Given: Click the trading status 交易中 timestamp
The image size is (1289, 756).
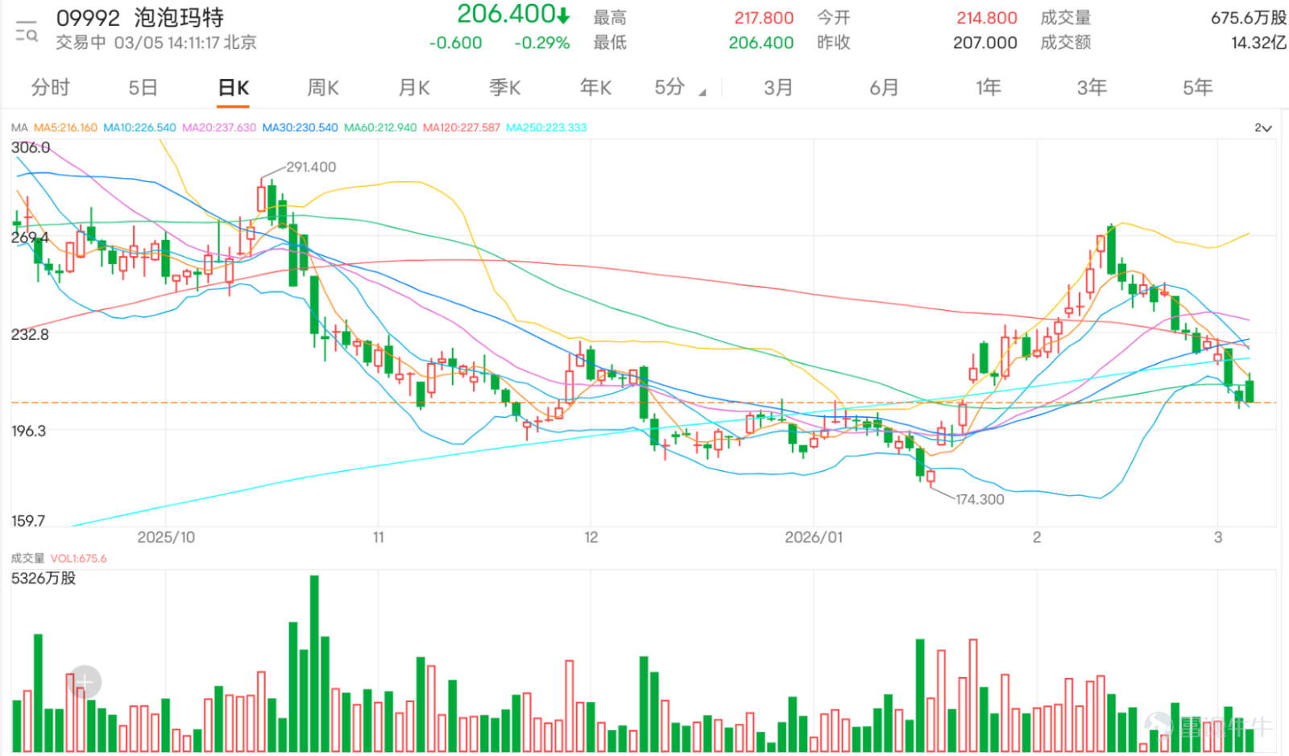Looking at the screenshot, I should pos(156,43).
